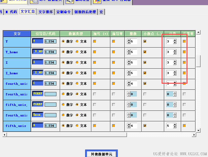The width and height of the screenshot is (208, 157).
Task: Click the vertical scrollbar thumb
Action: 198,61
